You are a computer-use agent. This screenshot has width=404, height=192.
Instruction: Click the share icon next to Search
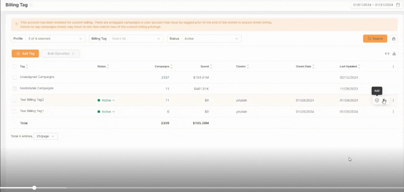pos(394,39)
